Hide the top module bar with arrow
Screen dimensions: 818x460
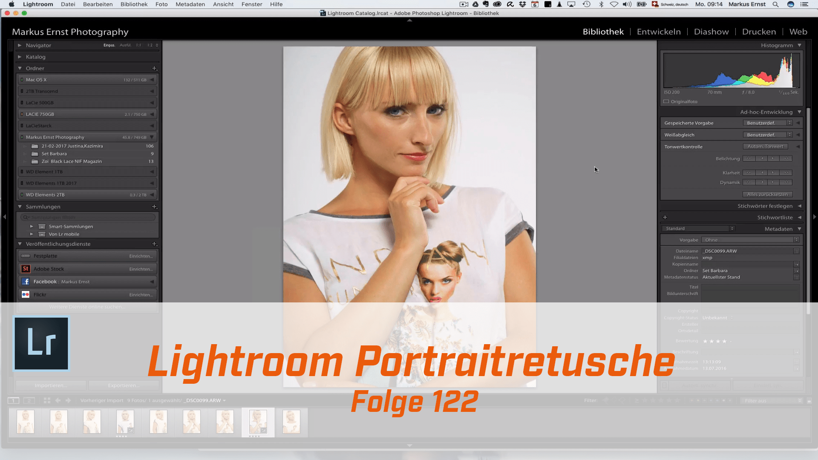pyautogui.click(x=409, y=20)
